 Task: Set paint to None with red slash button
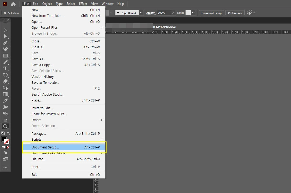click(8, 147)
